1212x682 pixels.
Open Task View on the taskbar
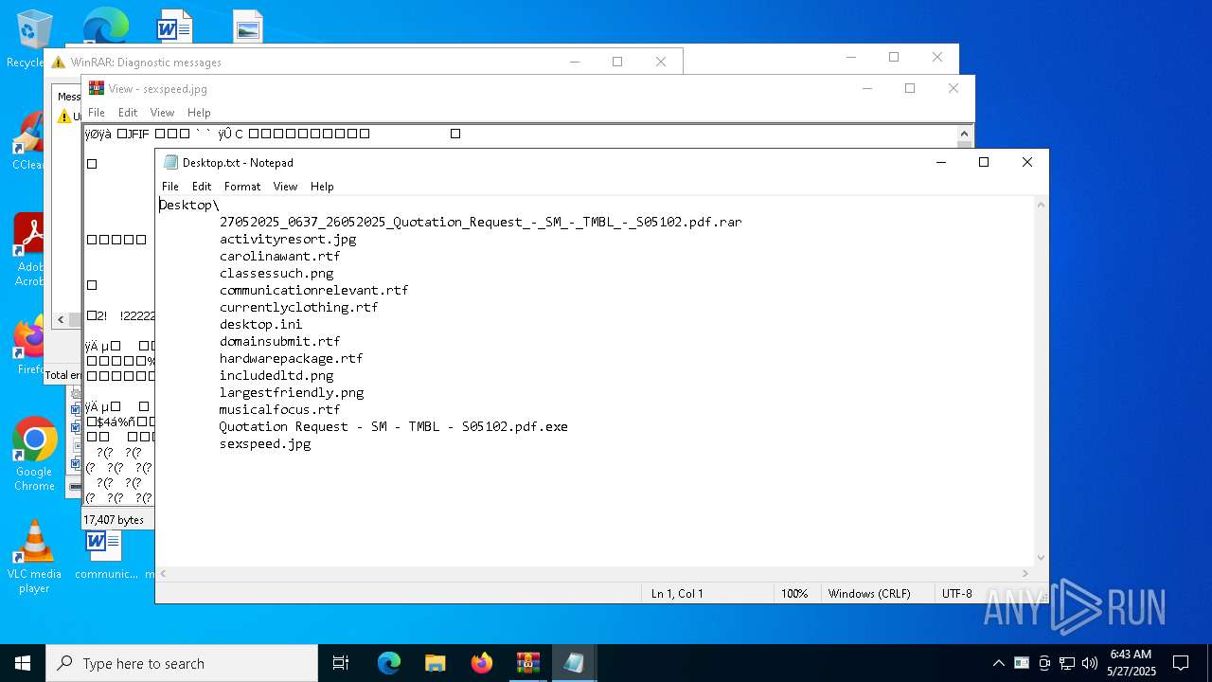[x=341, y=663]
